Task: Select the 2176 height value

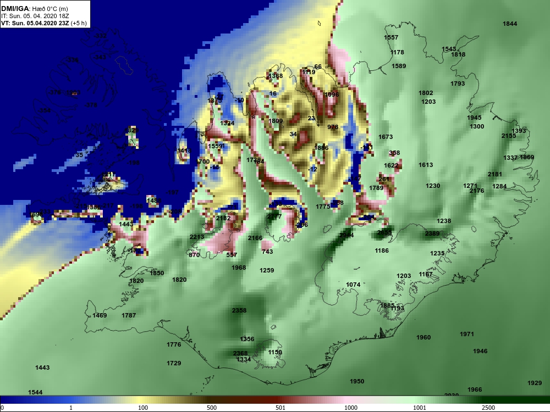Action: tap(477, 191)
